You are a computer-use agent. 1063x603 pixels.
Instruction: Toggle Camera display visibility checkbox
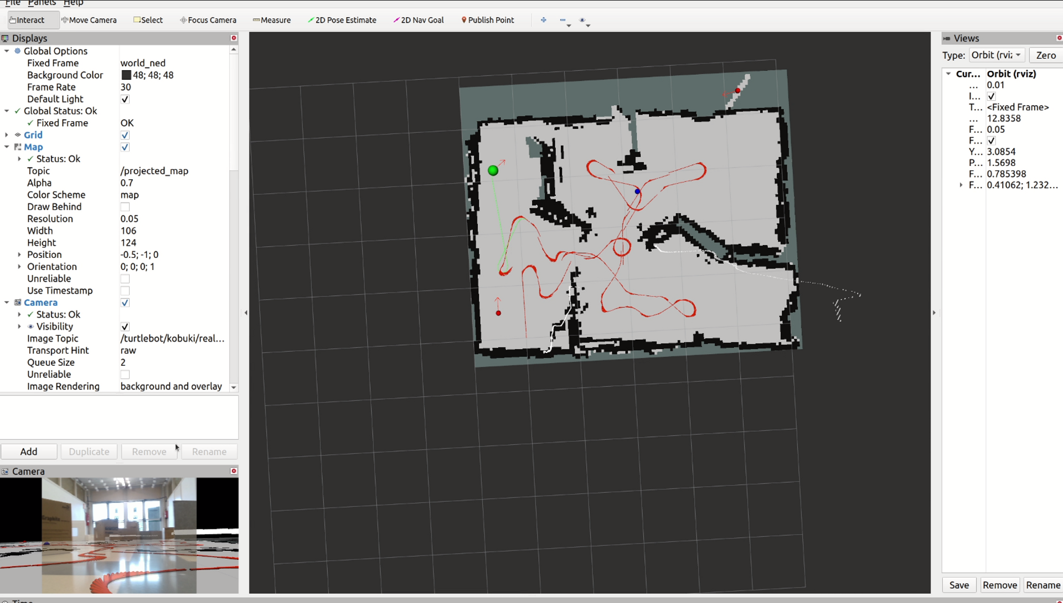pyautogui.click(x=124, y=302)
